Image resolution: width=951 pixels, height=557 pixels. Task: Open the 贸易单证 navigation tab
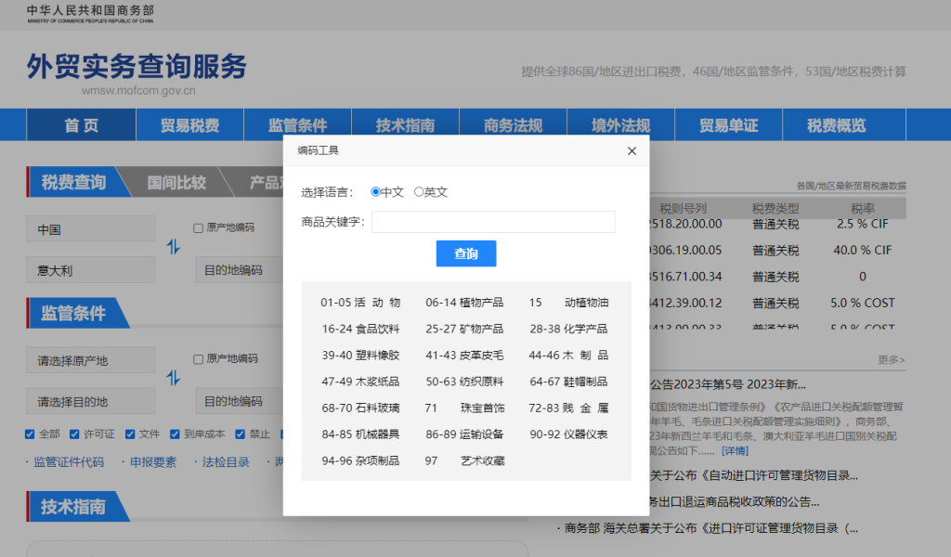(x=728, y=125)
